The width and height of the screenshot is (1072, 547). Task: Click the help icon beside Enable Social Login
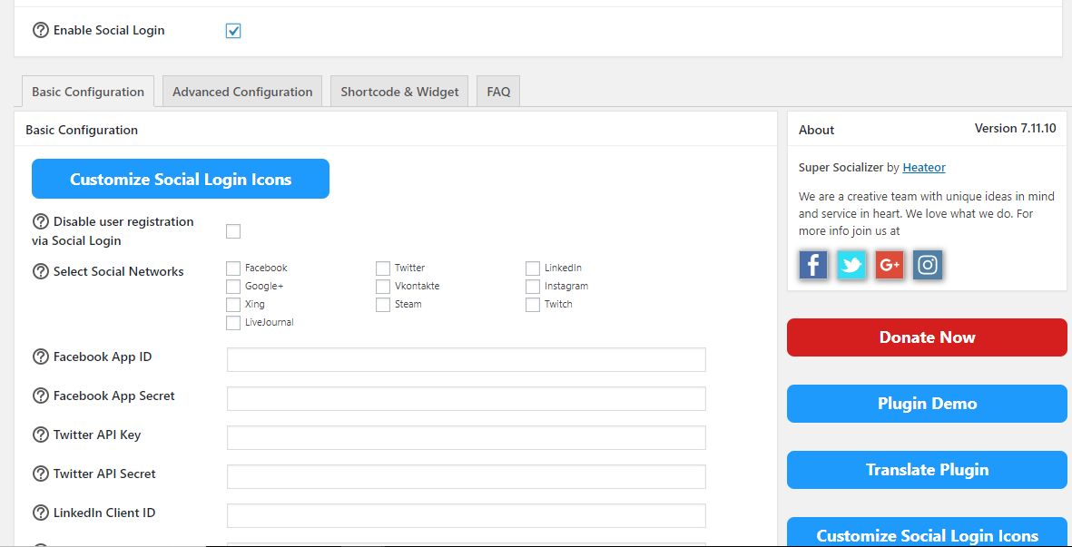[x=41, y=29]
